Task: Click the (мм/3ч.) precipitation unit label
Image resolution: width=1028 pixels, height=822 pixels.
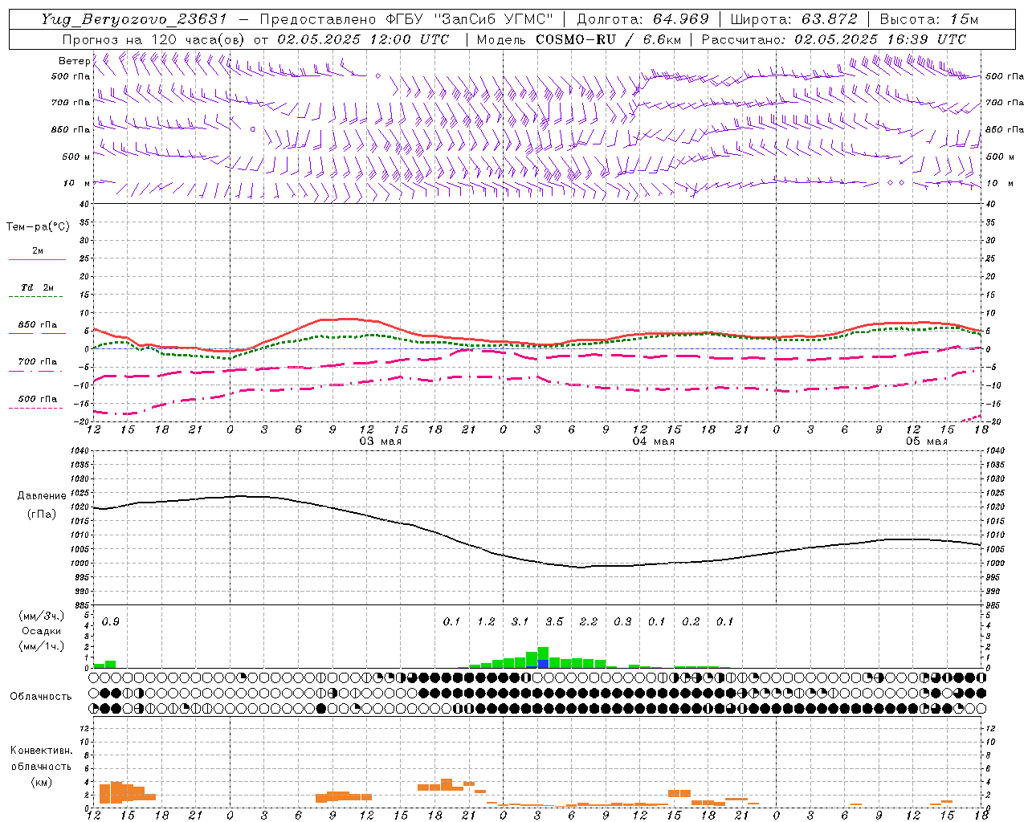Action: (42, 616)
